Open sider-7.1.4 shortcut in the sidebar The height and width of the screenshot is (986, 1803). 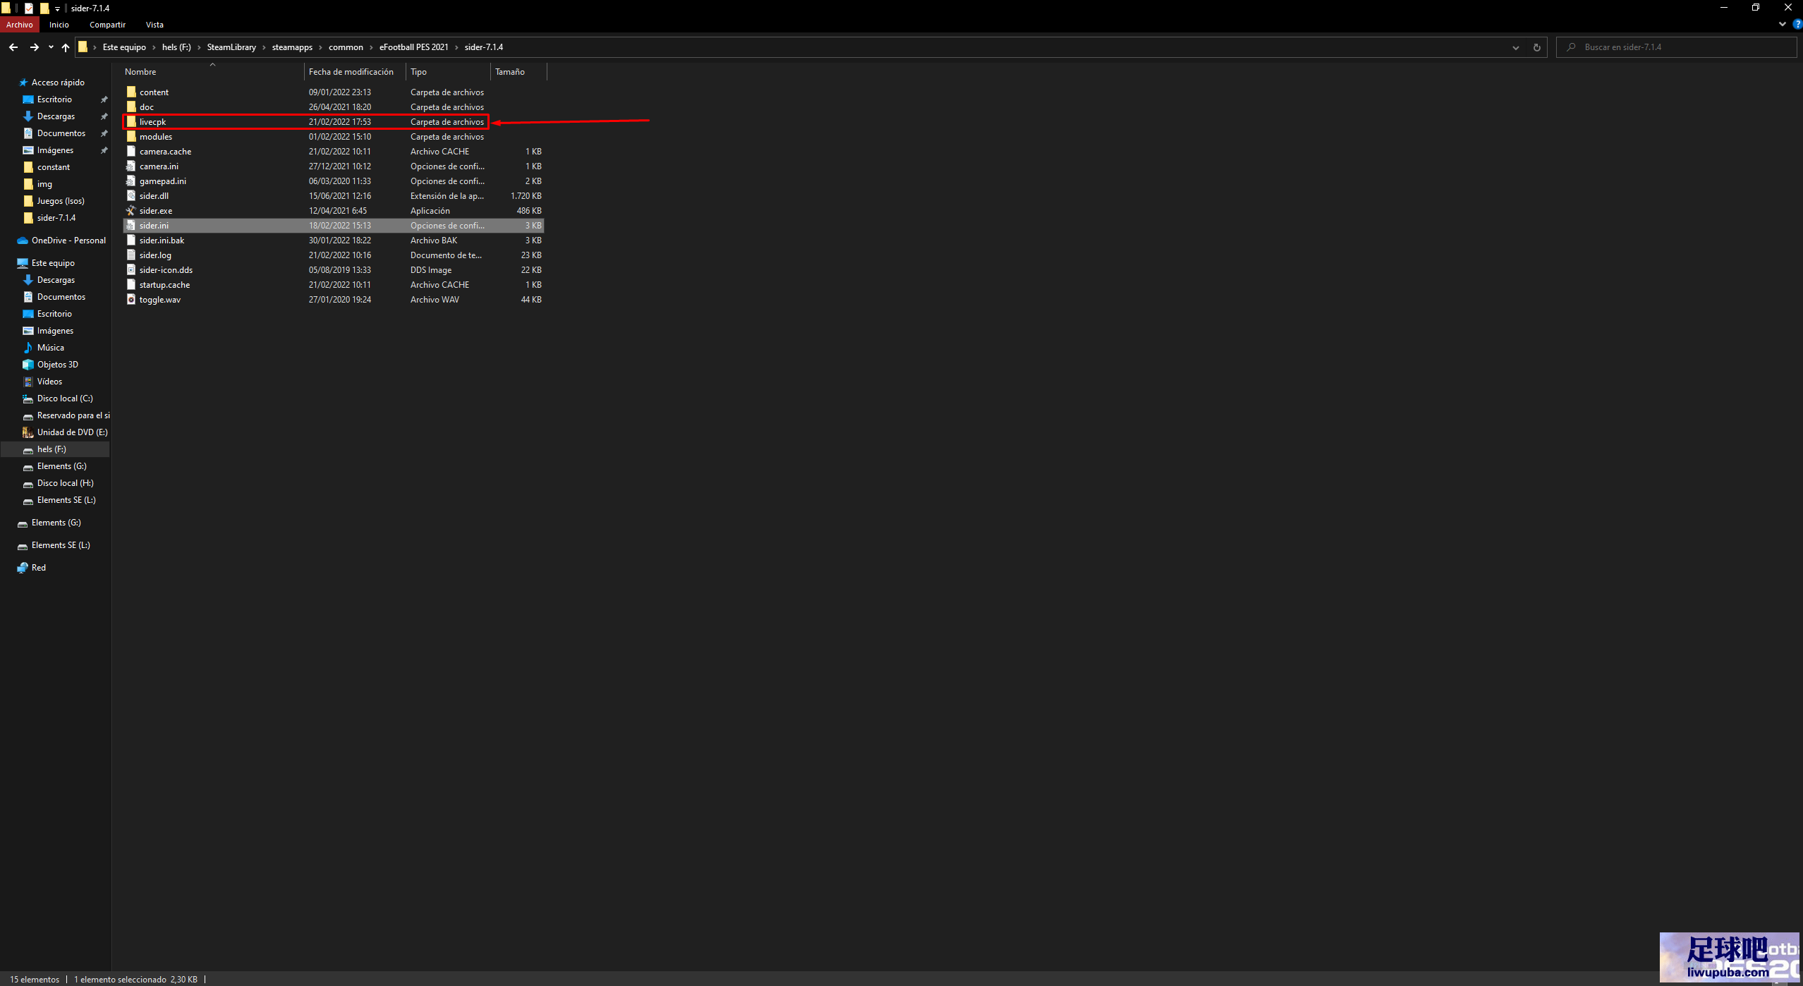pos(56,218)
